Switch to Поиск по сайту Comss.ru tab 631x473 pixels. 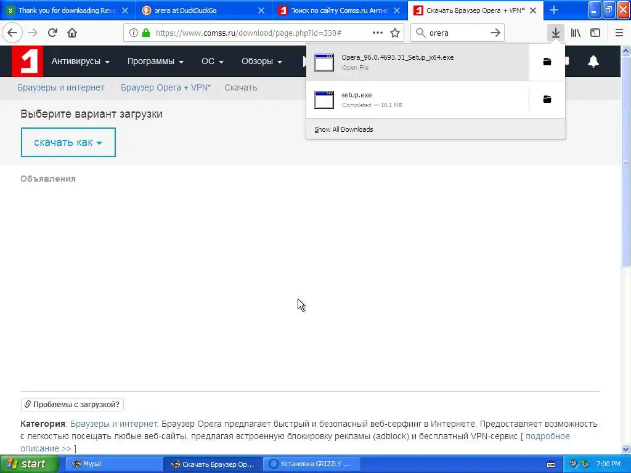tap(340, 10)
